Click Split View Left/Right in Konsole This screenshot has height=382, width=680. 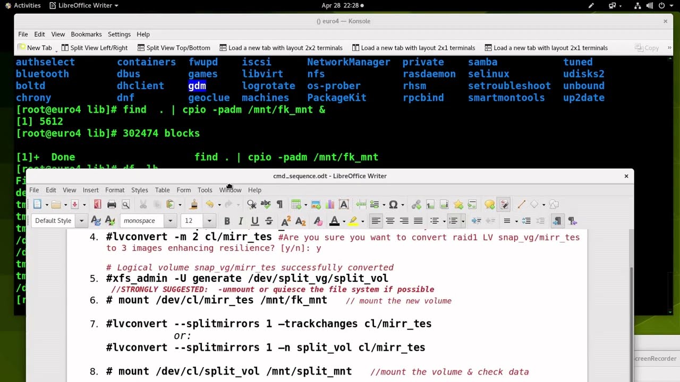(x=95, y=48)
